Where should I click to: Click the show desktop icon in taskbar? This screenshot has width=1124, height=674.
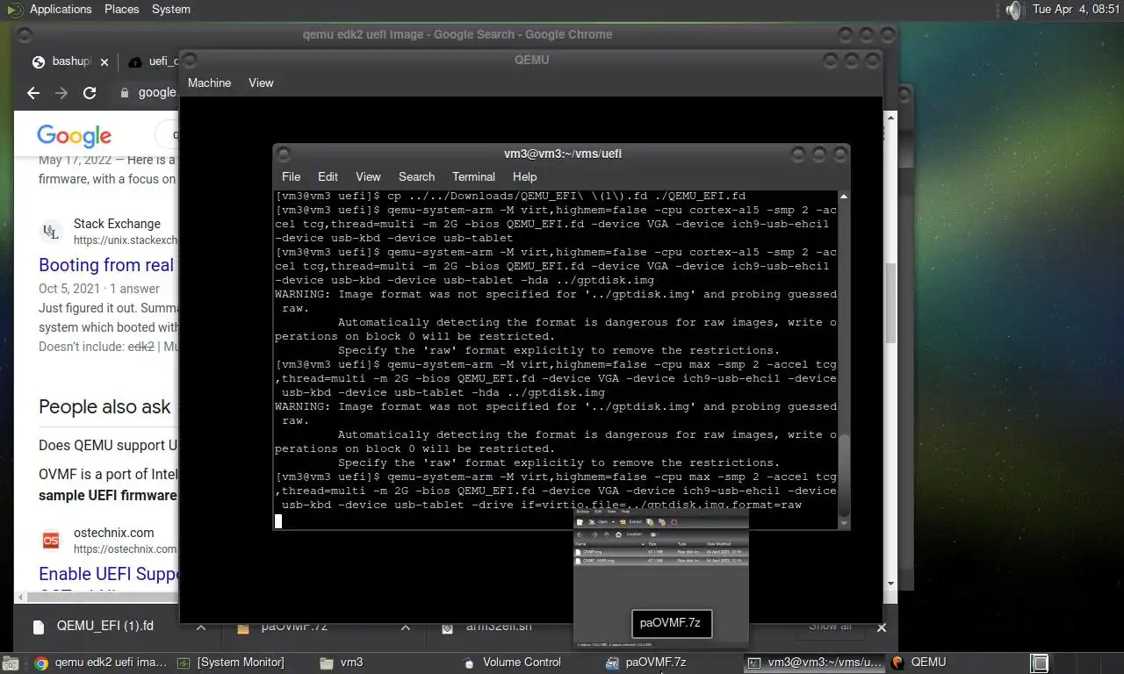[10, 663]
